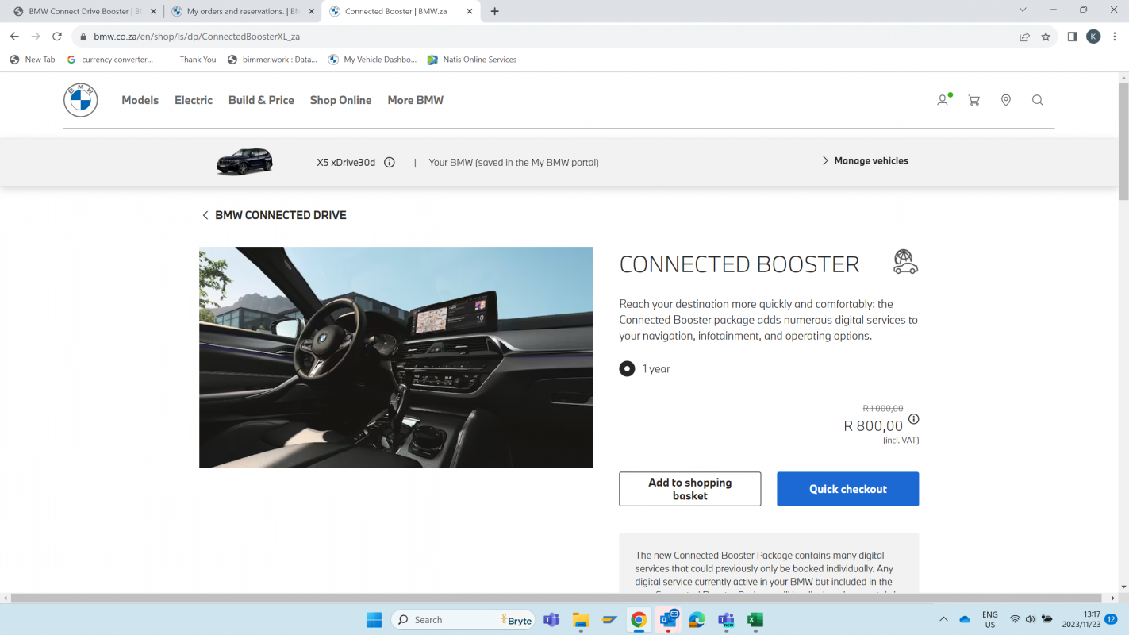1129x635 pixels.
Task: Click the share page icon in the address bar
Action: point(1025,37)
